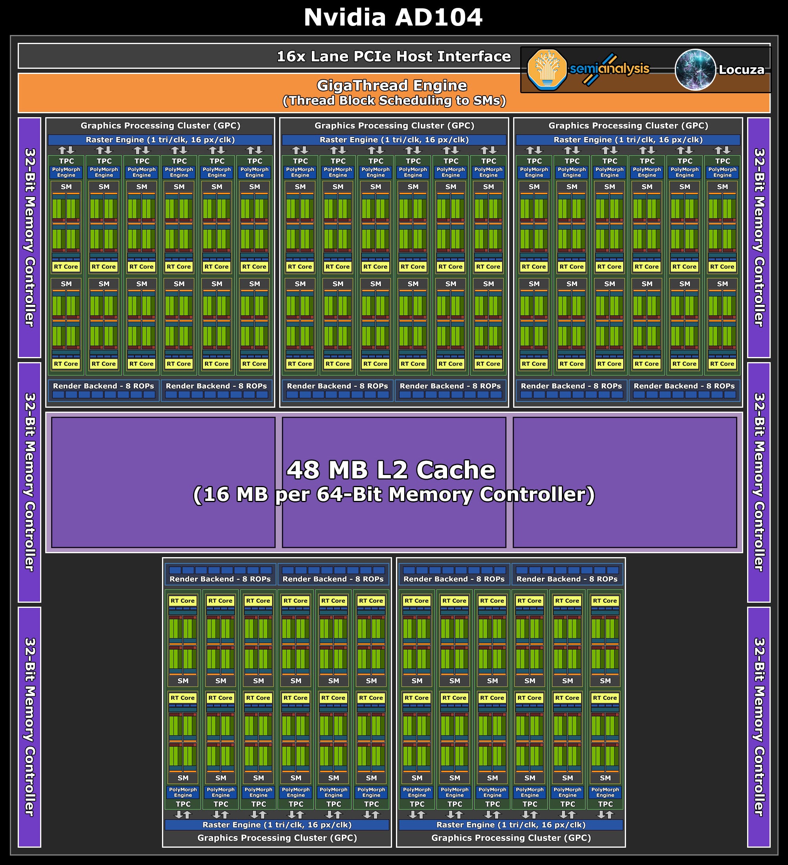Click first up-down arrows icon in top-left GPC
This screenshot has height=865, width=788.
tap(66, 150)
